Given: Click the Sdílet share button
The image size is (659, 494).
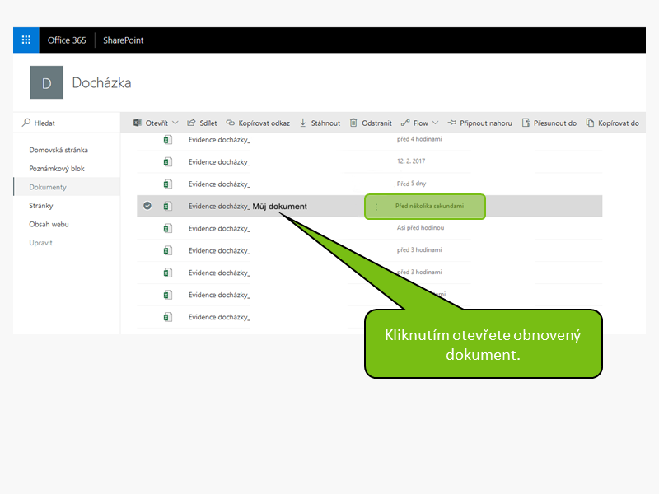Looking at the screenshot, I should tap(202, 123).
